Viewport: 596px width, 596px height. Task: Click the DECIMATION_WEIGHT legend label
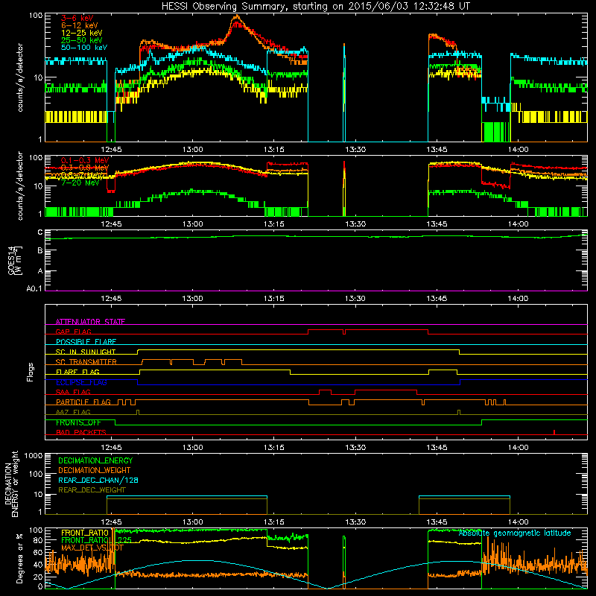95,471
